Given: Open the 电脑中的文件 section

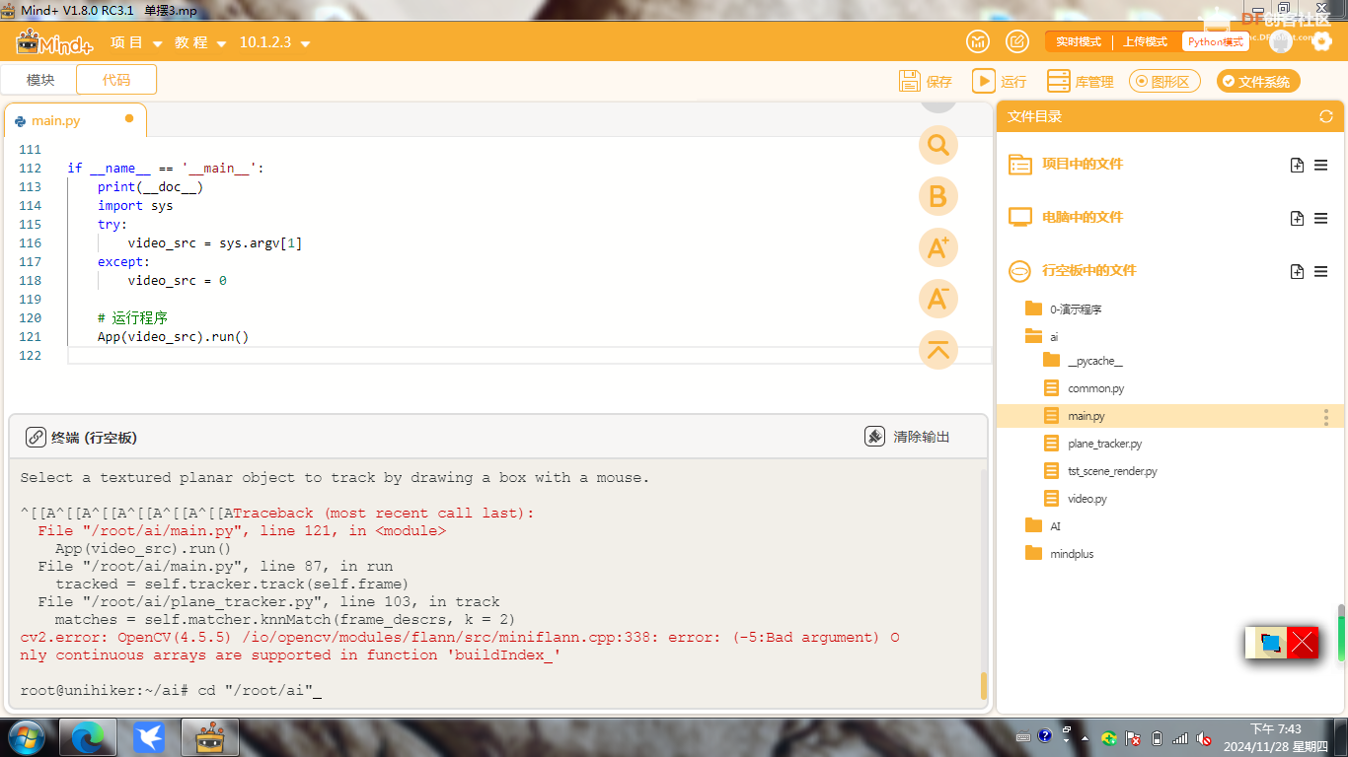Looking at the screenshot, I should point(1083,217).
